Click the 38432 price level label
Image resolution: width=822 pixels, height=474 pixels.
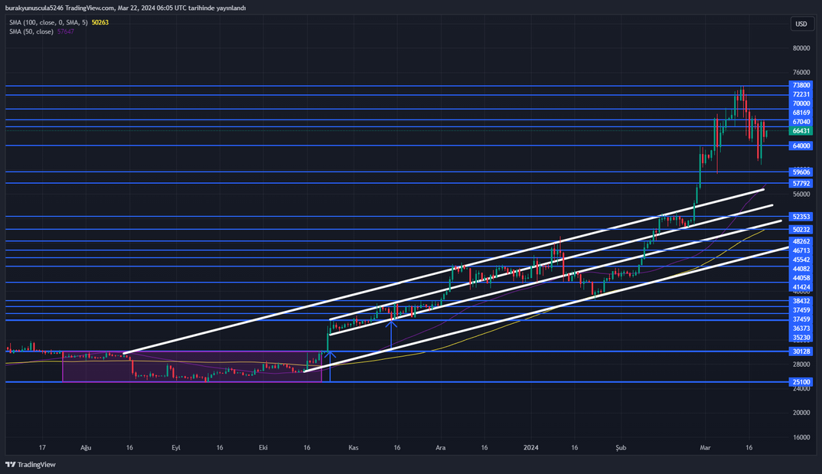tap(801, 301)
